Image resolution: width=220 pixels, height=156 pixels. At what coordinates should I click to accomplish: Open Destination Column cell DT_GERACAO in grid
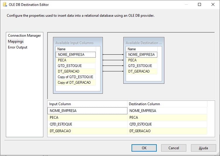point(167,131)
